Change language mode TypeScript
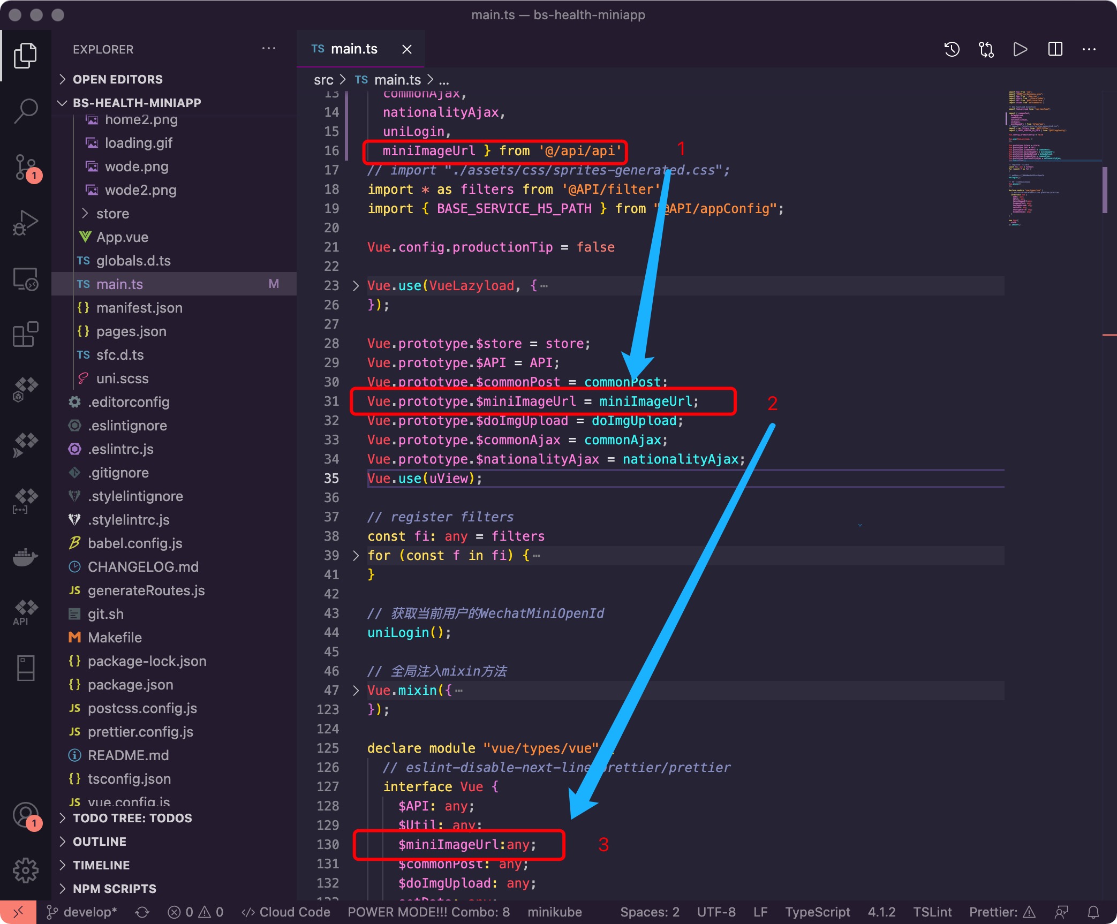Screen dimensions: 1117x924 click(x=817, y=912)
